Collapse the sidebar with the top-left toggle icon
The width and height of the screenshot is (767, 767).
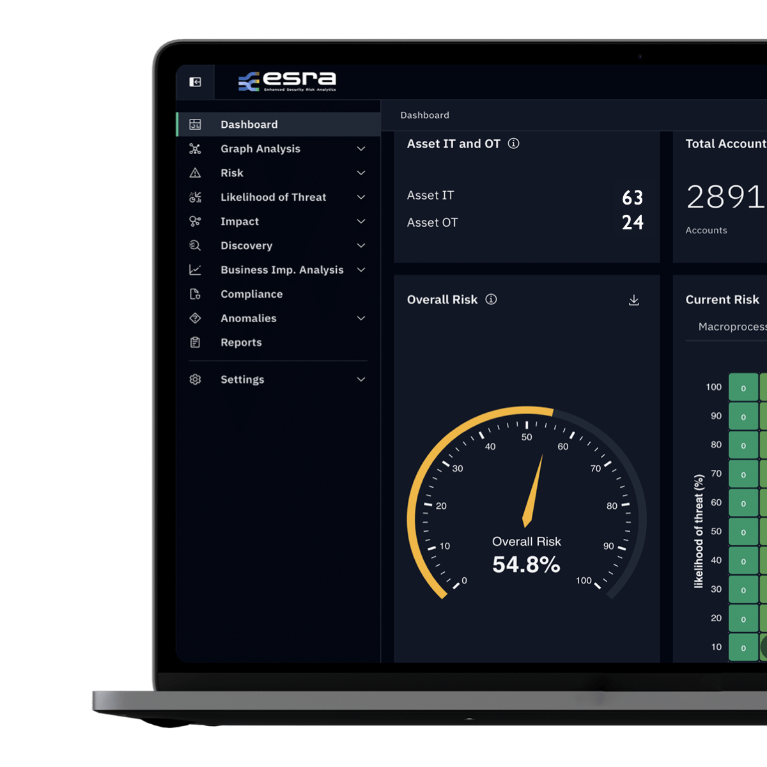click(x=196, y=82)
